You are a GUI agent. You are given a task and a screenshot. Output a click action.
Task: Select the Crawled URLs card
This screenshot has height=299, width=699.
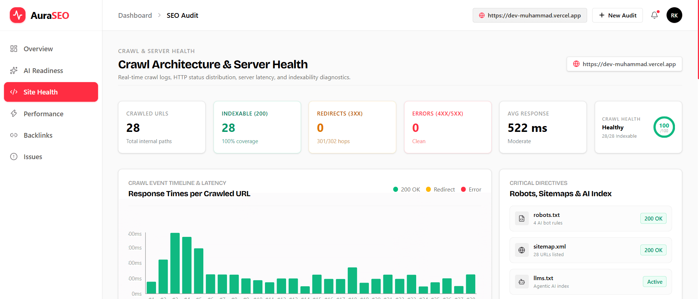coord(162,127)
